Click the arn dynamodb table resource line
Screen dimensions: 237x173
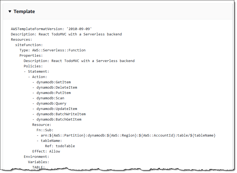click(x=126, y=135)
